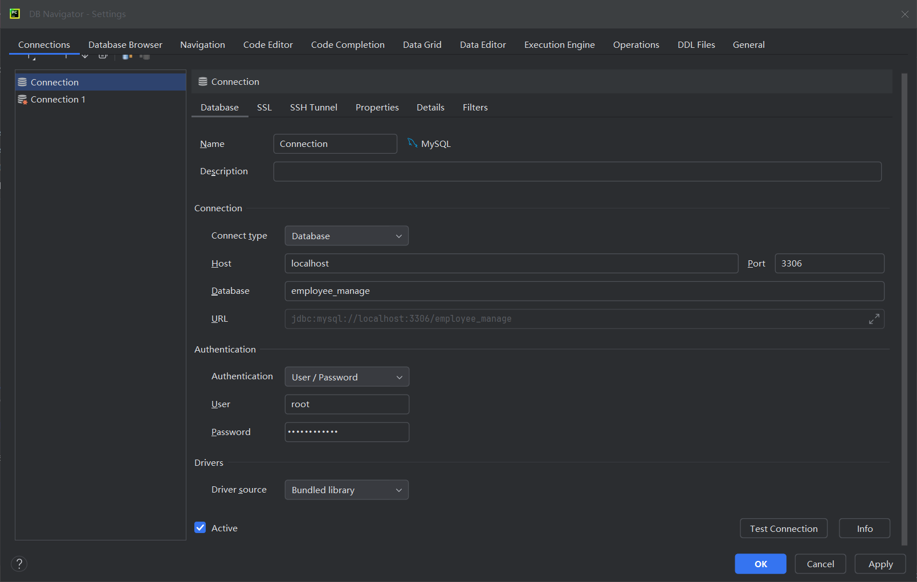Click the 'Host' field label
The height and width of the screenshot is (582, 917).
click(221, 263)
